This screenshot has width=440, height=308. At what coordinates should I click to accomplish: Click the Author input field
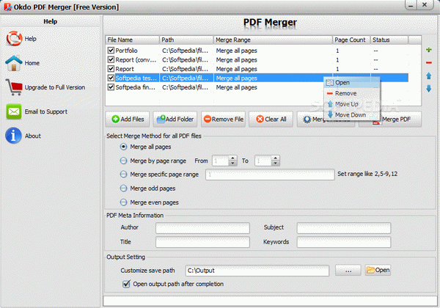point(202,228)
